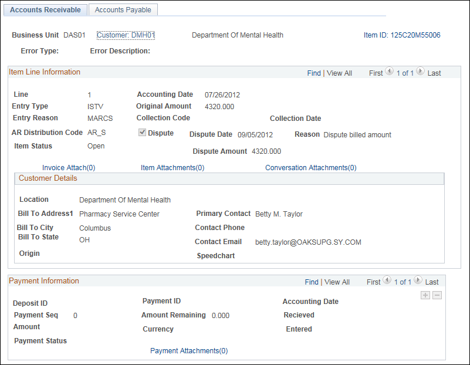The width and height of the screenshot is (470, 365).
Task: Delete payment row with minus icon
Action: (437, 295)
